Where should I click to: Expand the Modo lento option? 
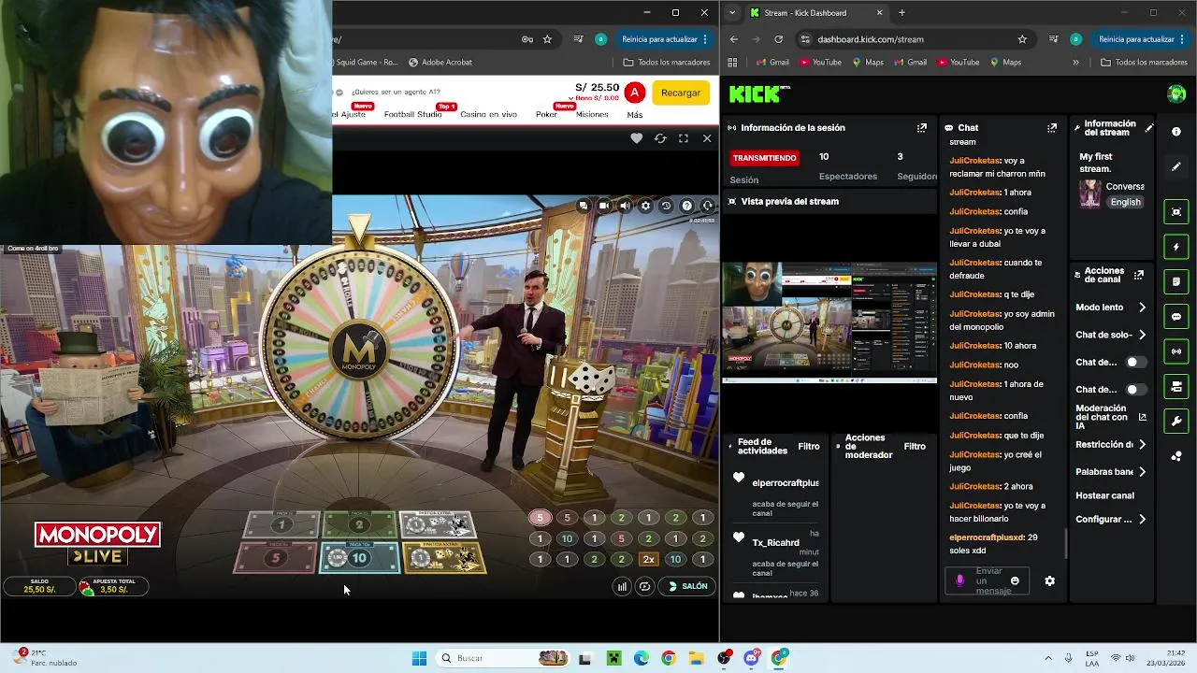1142,308
